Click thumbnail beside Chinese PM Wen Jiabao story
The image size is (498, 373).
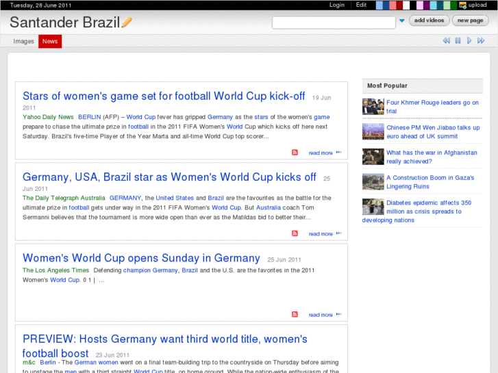click(x=373, y=131)
